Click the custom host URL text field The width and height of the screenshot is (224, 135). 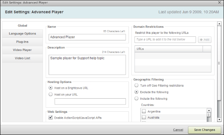(x=90, y=102)
